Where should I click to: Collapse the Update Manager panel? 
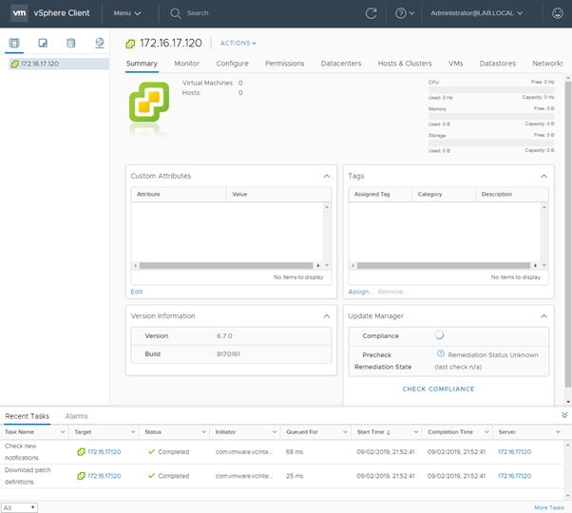[543, 316]
